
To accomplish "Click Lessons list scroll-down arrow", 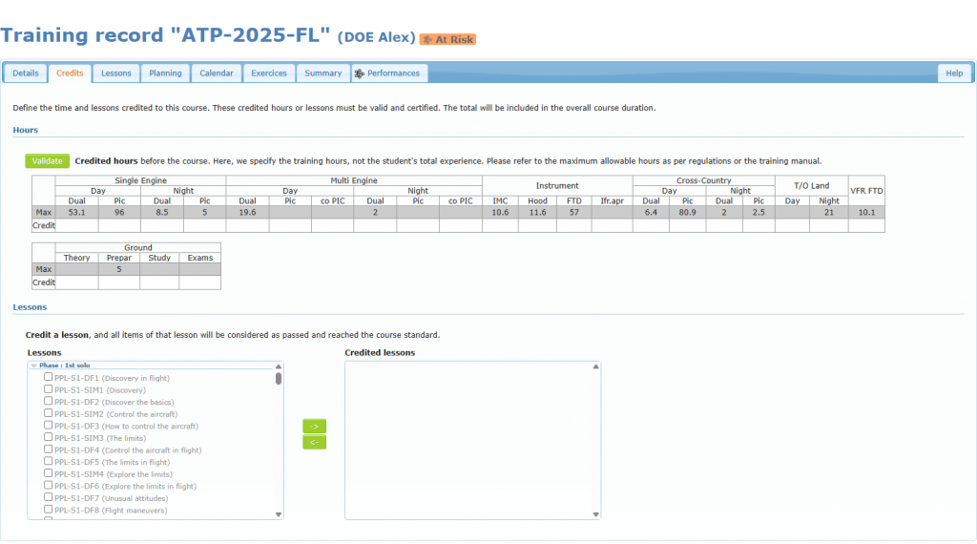I will [279, 514].
